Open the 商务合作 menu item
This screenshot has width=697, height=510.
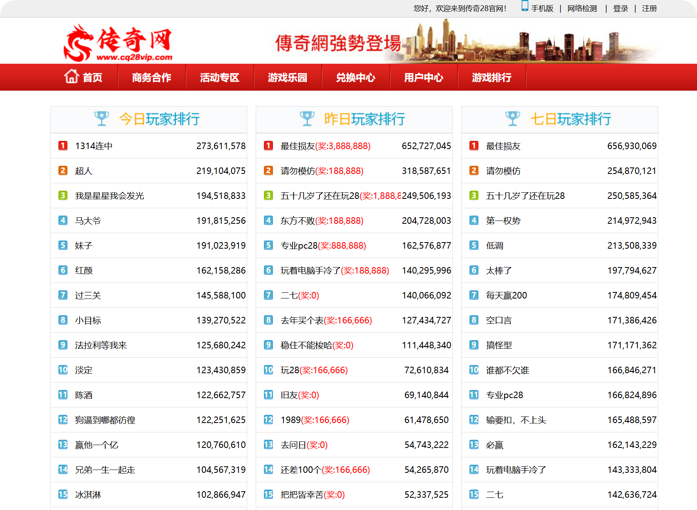152,77
